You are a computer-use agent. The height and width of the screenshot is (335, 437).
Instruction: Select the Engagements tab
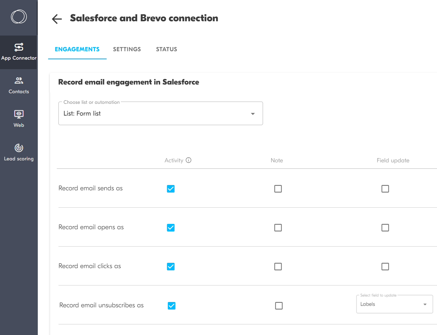[x=77, y=49]
